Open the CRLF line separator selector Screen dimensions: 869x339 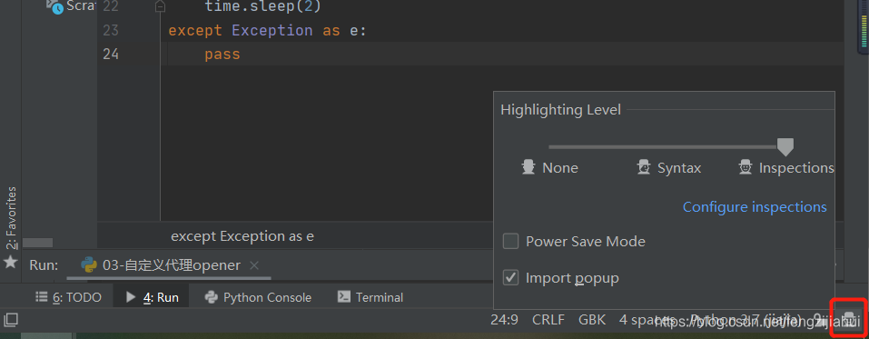pyautogui.click(x=548, y=320)
